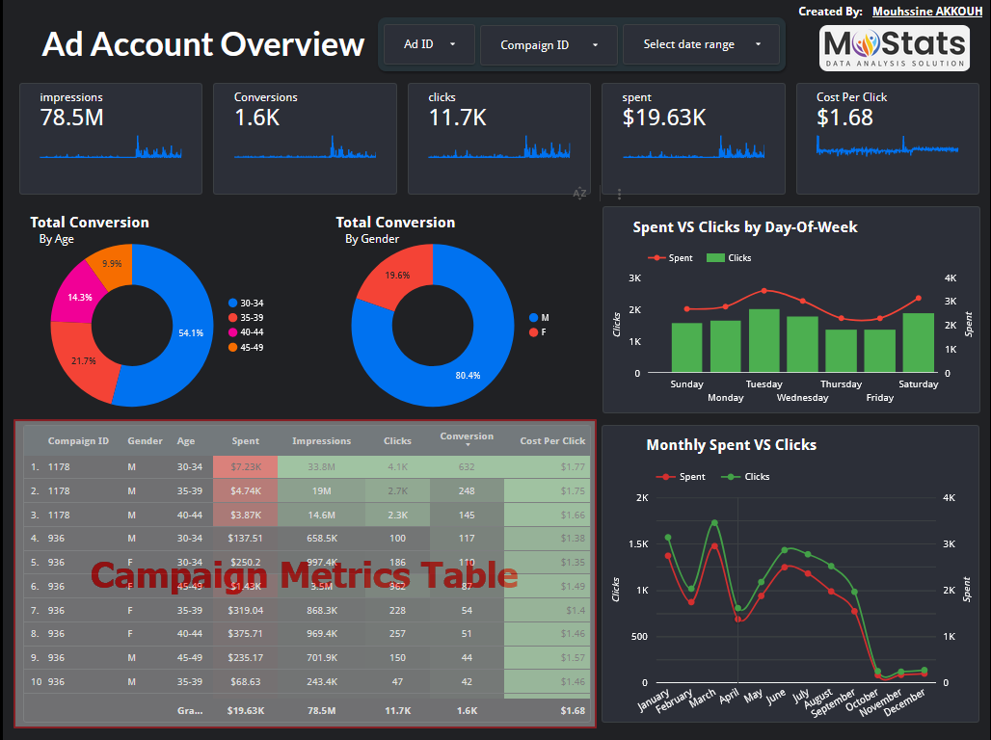Expand the Compaign ID dropdown
Screen dimensions: 991x740
548,45
